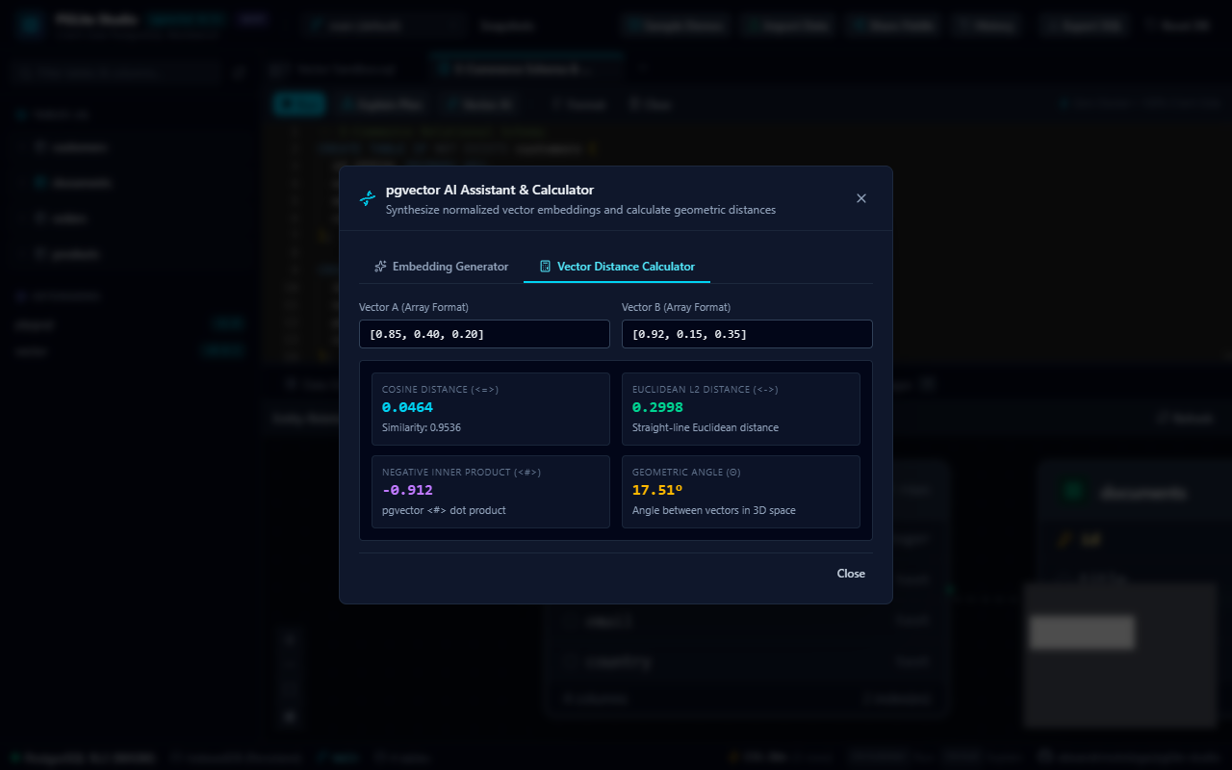The image size is (1232, 770).
Task: Click the COSINE DISTANCE (<=>) label
Action: pos(441,390)
